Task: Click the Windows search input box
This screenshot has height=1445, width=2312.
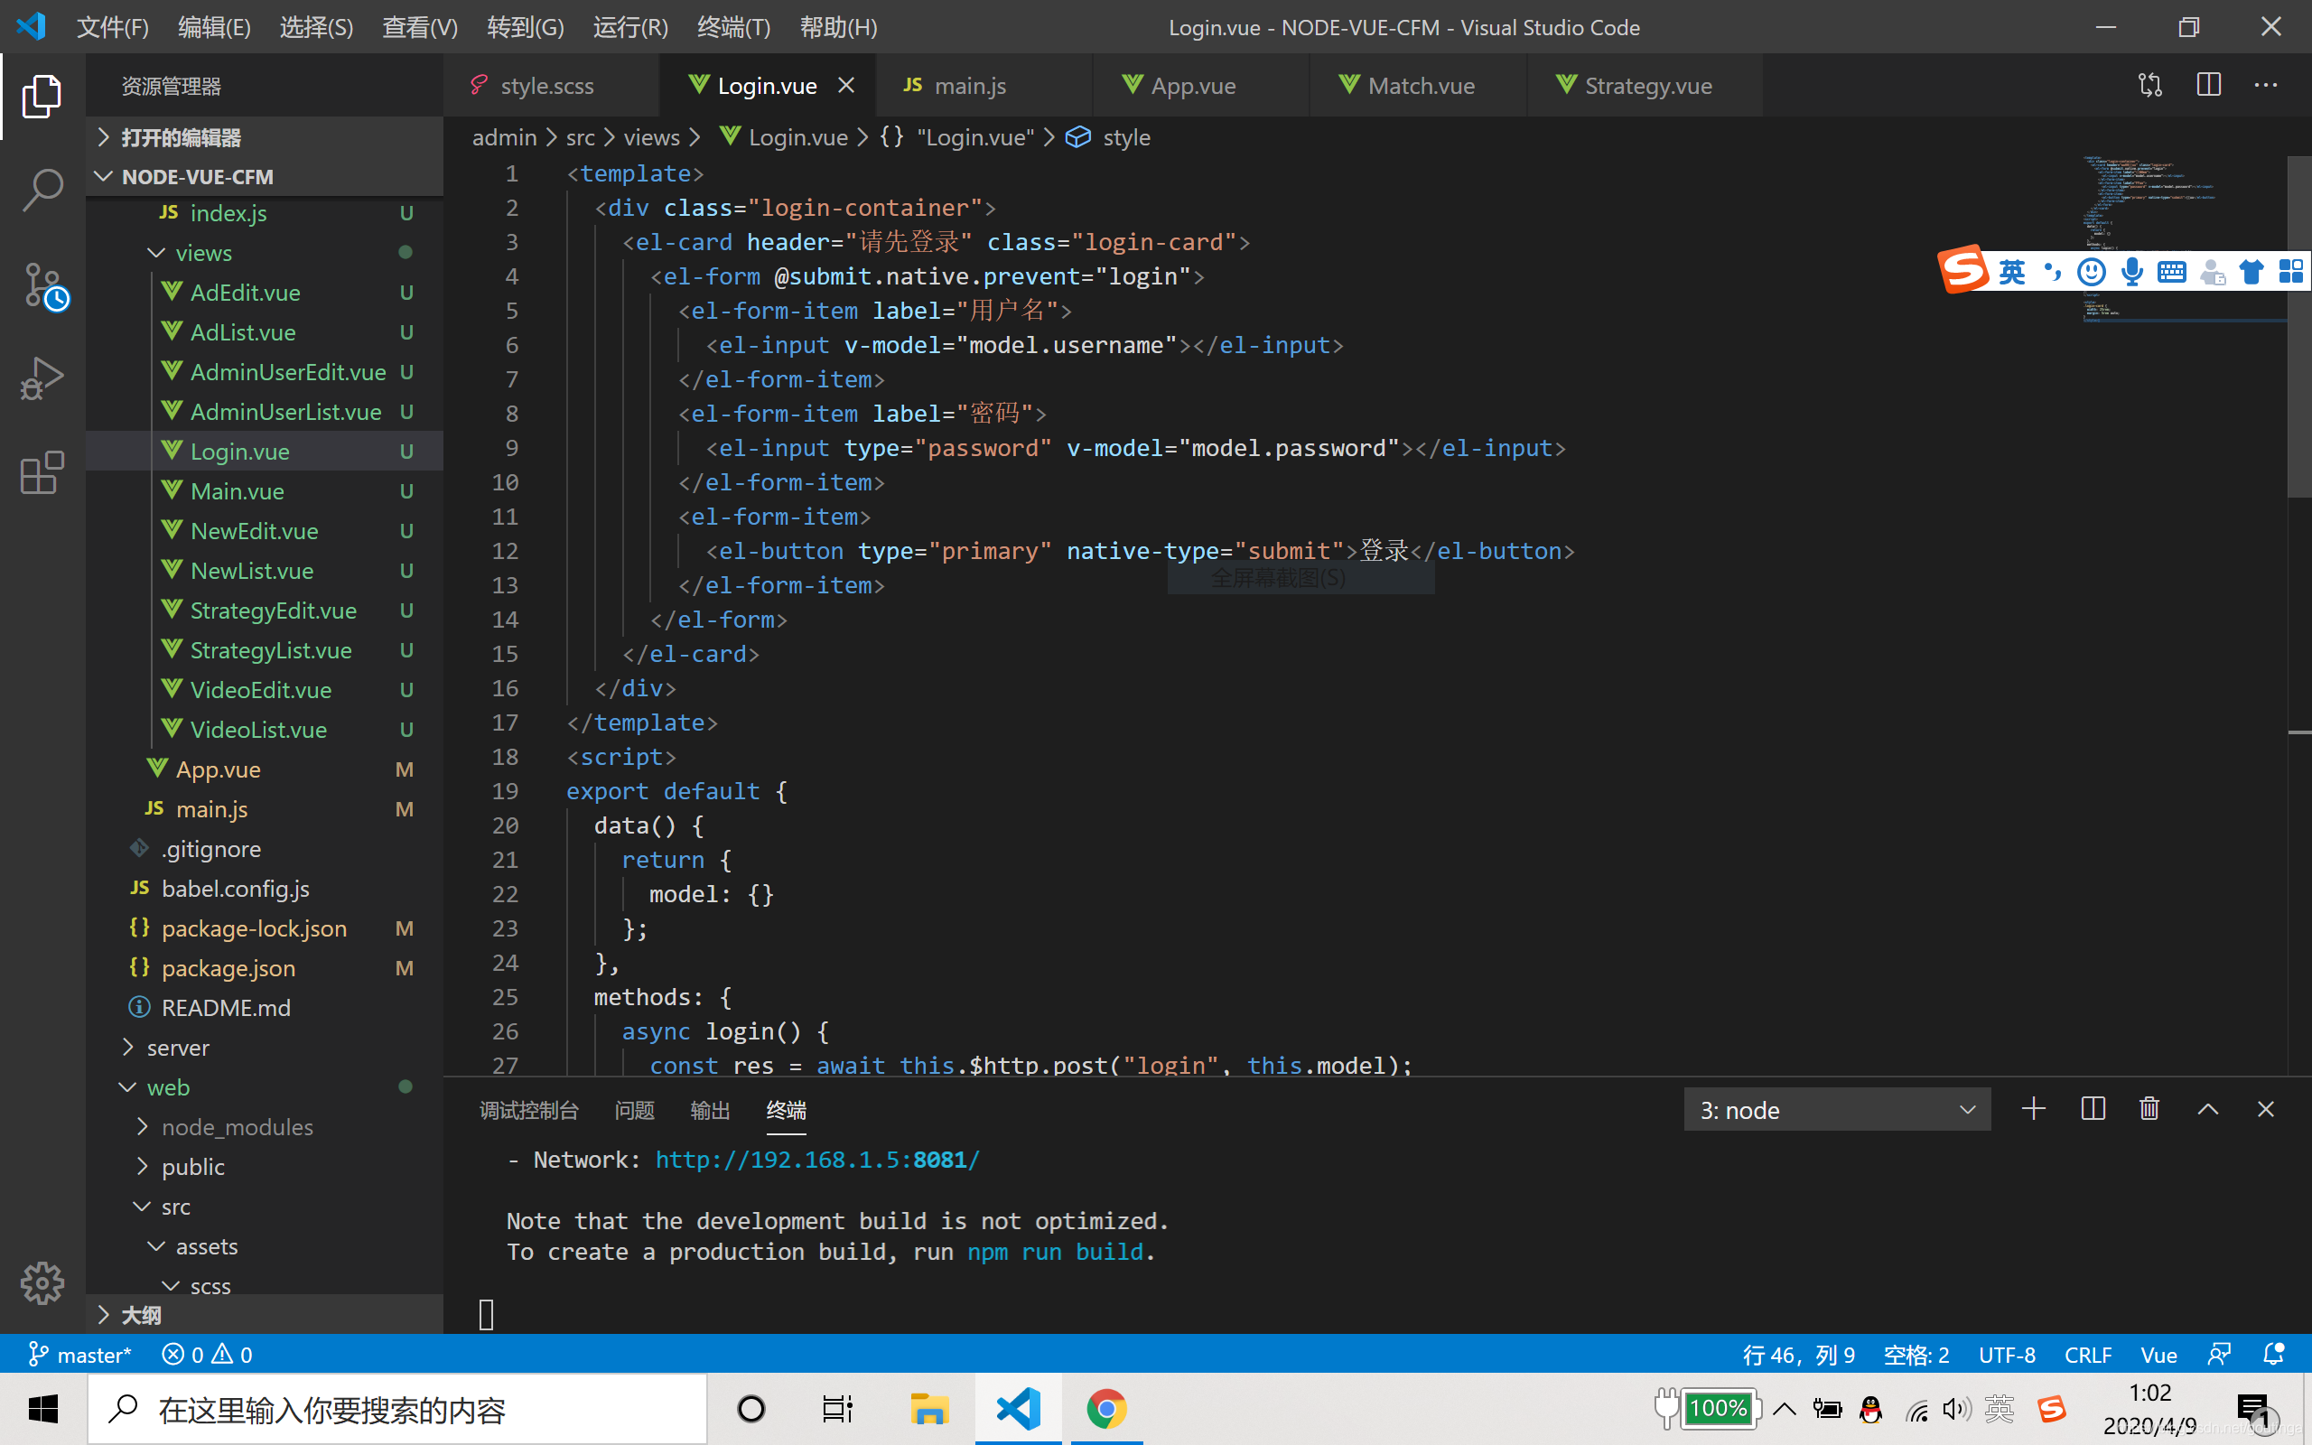Action: (397, 1409)
